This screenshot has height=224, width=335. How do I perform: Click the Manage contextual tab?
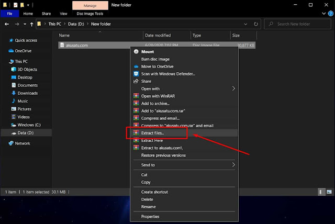pyautogui.click(x=90, y=6)
